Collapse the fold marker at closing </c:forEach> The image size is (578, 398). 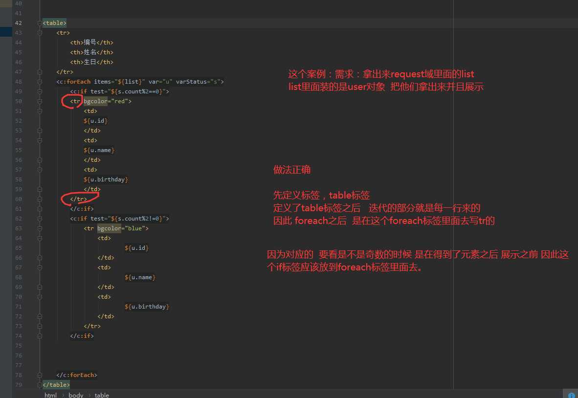point(40,375)
